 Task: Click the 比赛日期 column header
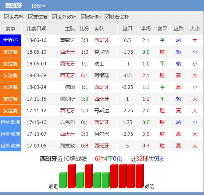point(36,29)
